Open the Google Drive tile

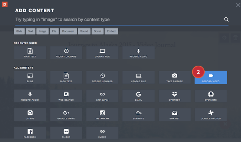[x=66, y=114]
